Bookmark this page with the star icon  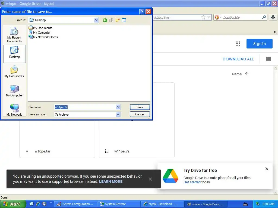tap(203, 17)
